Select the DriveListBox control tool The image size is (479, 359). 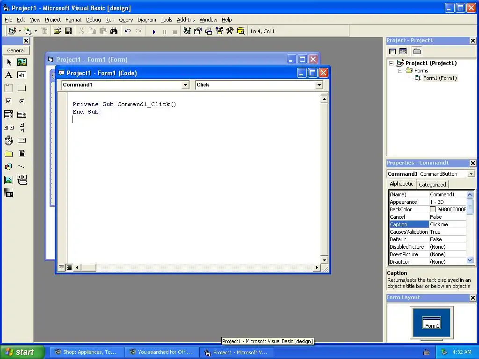click(22, 140)
